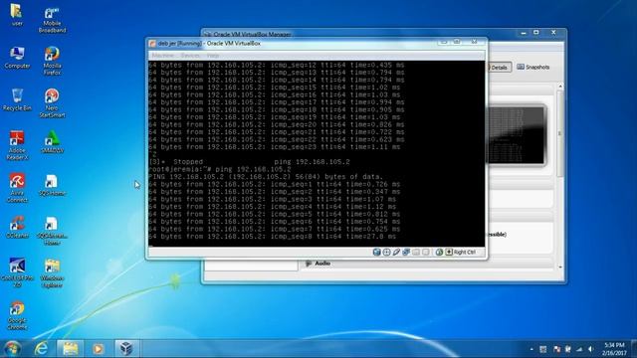Screen dimensions: 637x358
Task: Select the Details button in VirtualBox Manager
Action: tap(499, 68)
